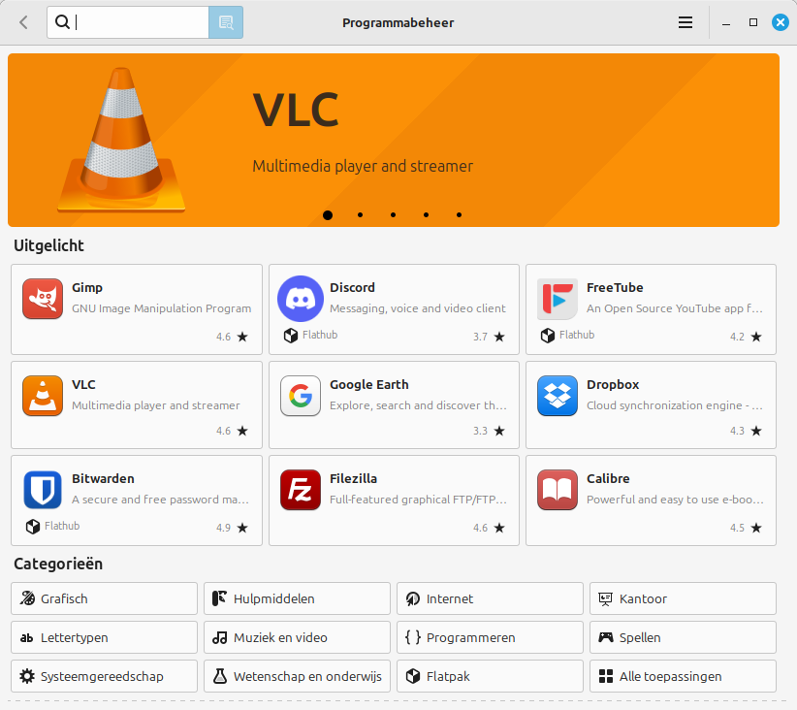Open the Dropbox app icon
This screenshot has width=797, height=710.
point(558,396)
